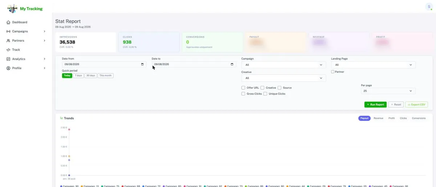Viewport: 436px width, 187px height.
Task: Click the Let's Rock logo image
Action: click(x=12, y=9)
